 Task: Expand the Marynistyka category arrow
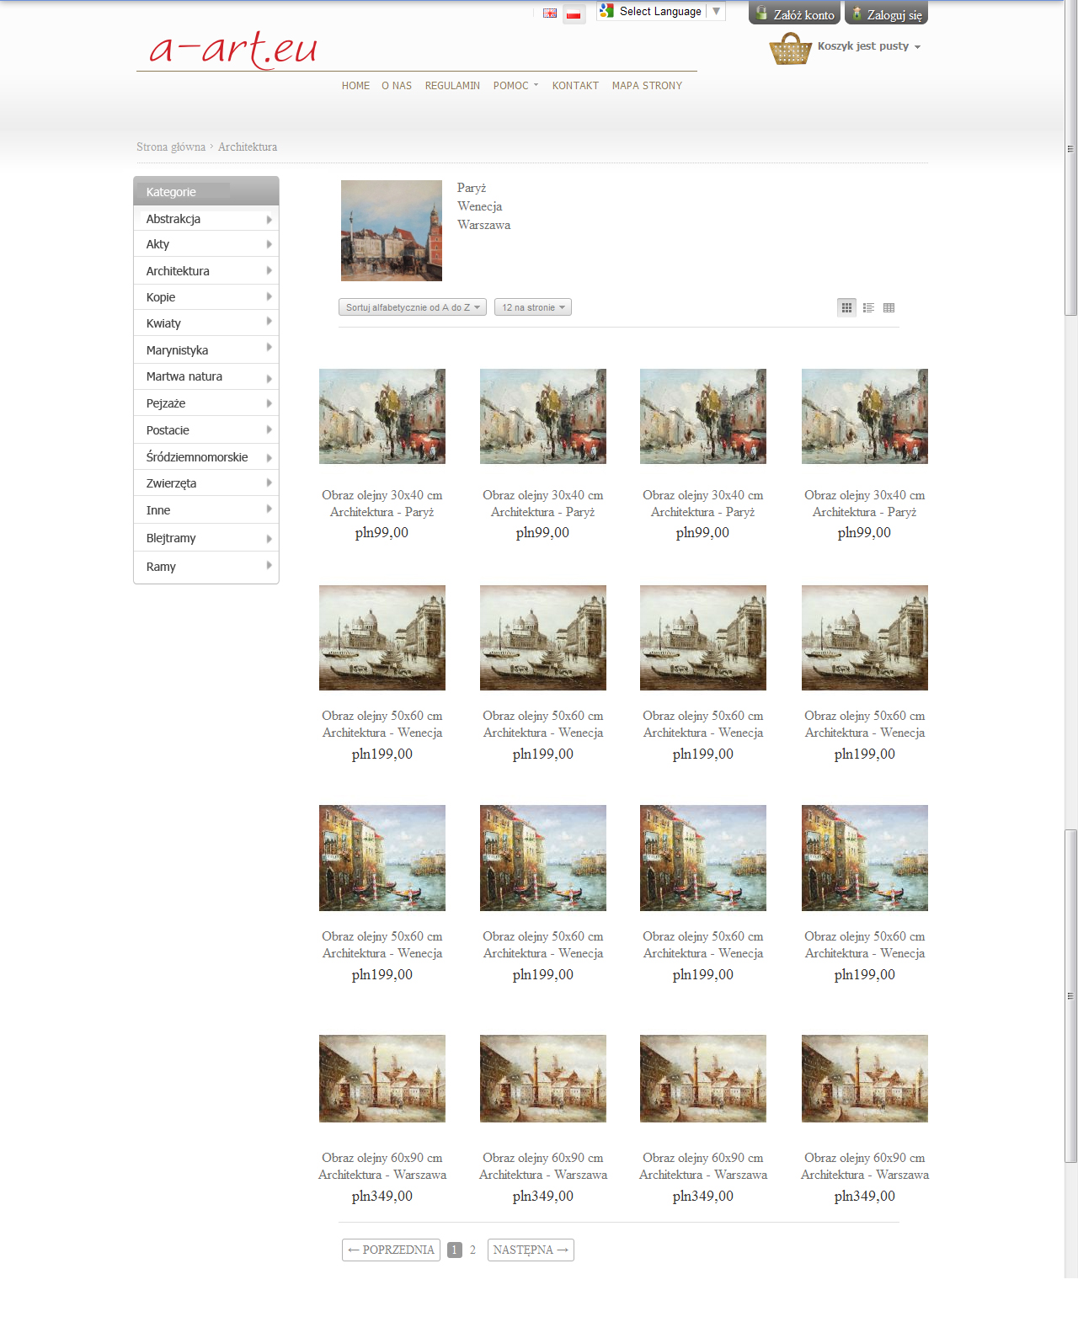[269, 348]
